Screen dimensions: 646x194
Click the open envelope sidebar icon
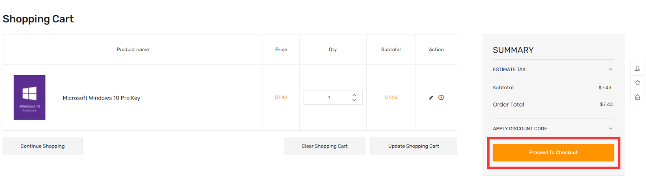[637, 97]
